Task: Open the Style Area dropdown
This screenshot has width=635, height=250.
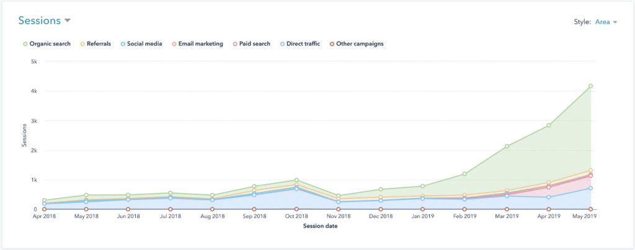Action: pos(605,22)
